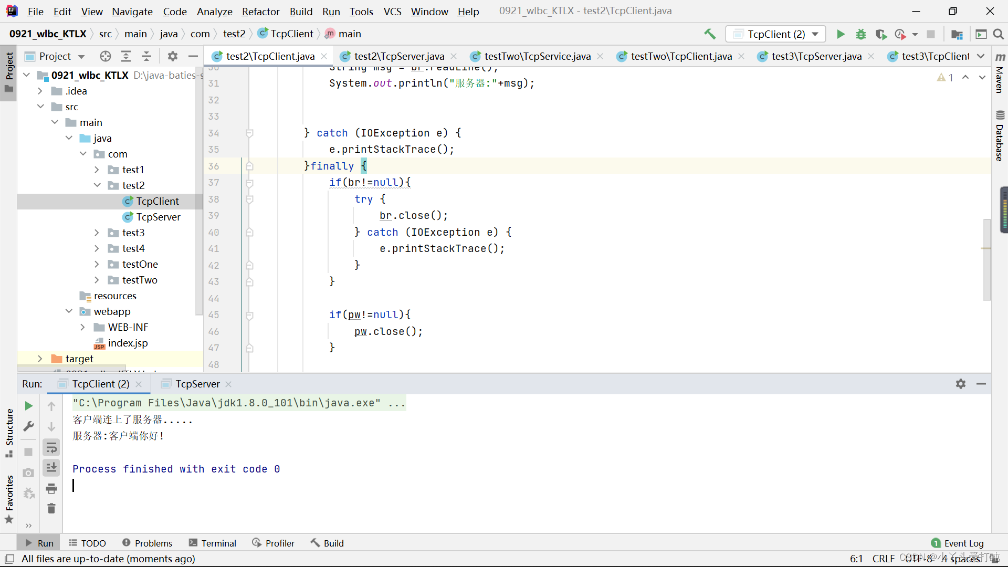This screenshot has width=1008, height=567.
Task: Expand the testTwo package
Action: pos(97,280)
